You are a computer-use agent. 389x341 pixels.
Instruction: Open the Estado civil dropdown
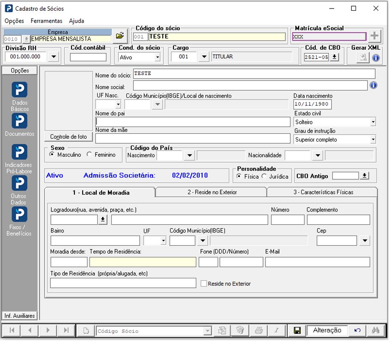(372, 122)
